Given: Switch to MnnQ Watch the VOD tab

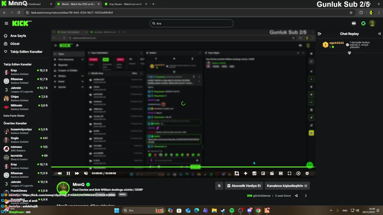Looking at the screenshot, I should (x=78, y=4).
